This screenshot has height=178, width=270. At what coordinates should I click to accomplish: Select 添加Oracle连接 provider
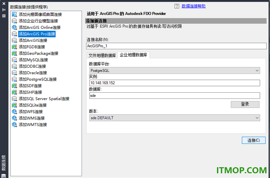point(33,73)
